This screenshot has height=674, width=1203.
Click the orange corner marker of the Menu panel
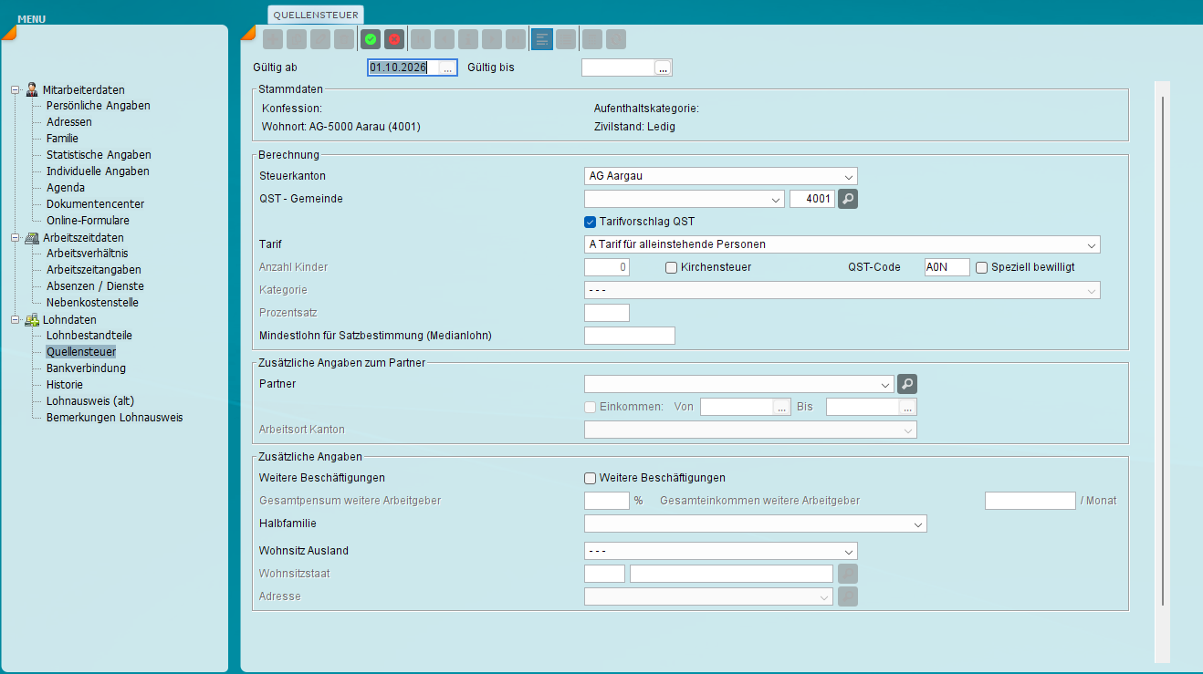click(x=9, y=33)
